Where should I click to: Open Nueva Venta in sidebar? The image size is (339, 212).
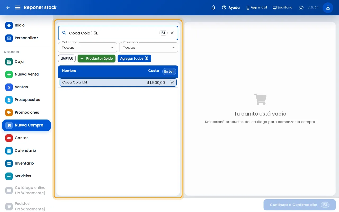click(26, 74)
